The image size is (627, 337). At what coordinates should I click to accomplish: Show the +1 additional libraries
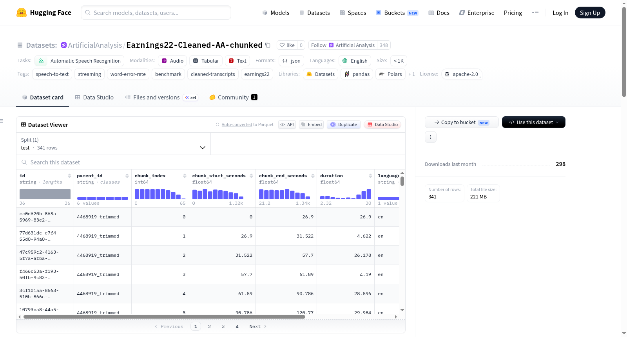(x=411, y=74)
